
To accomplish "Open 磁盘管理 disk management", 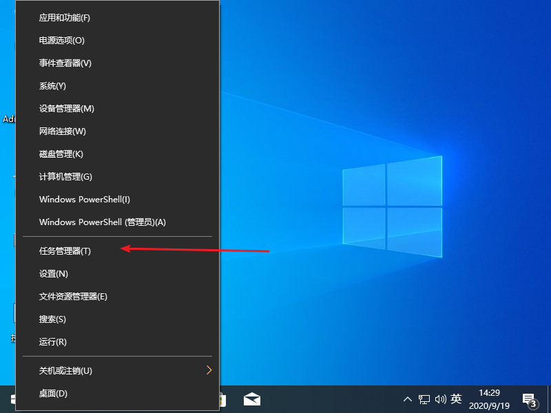I will [60, 153].
